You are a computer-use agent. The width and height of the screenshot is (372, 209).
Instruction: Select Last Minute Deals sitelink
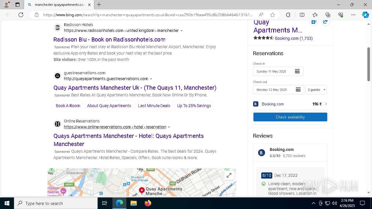pyautogui.click(x=154, y=106)
